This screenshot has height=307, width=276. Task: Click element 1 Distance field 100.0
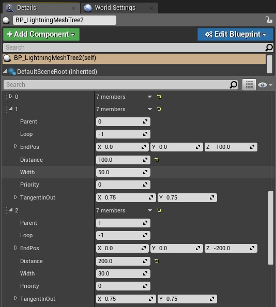point(123,160)
